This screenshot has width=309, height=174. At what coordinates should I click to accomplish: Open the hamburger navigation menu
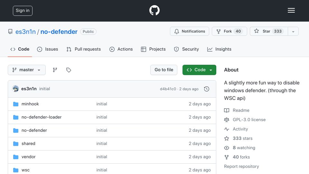[x=291, y=10]
